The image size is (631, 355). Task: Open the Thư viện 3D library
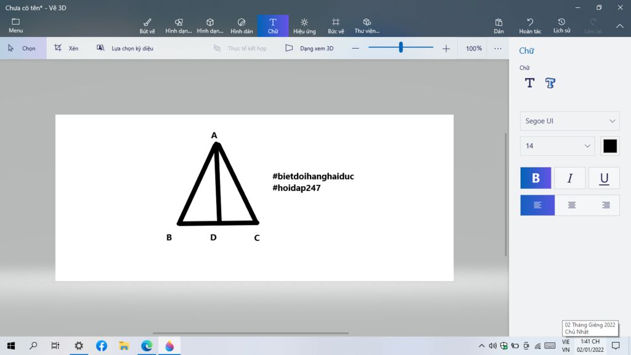[x=367, y=26]
